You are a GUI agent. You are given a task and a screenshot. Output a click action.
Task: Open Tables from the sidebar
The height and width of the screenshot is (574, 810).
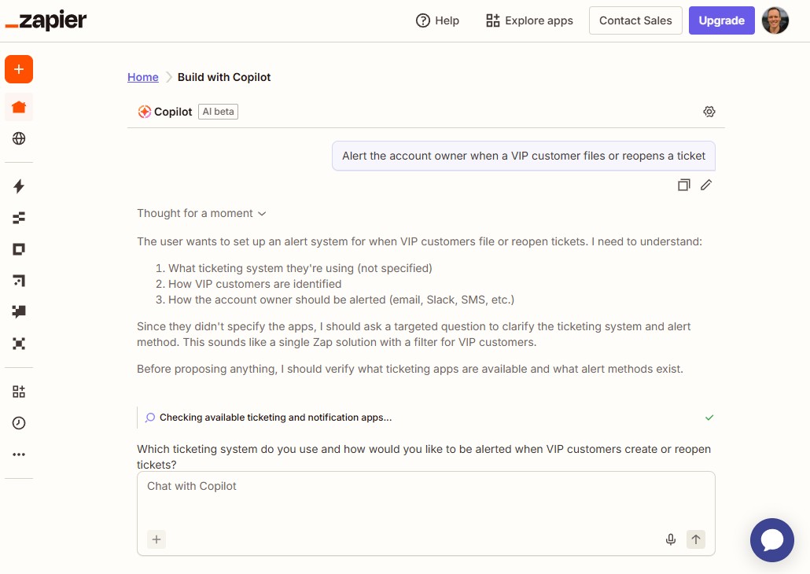click(19, 218)
